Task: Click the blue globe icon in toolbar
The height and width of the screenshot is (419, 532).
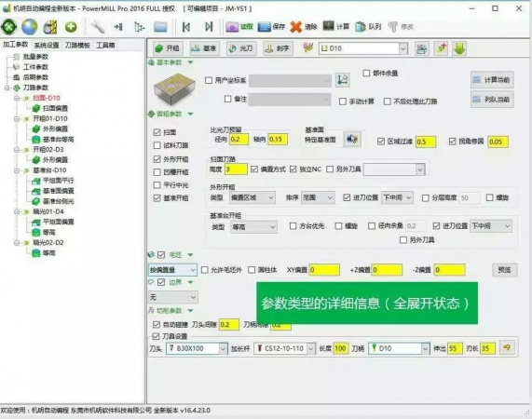Action: (x=30, y=27)
